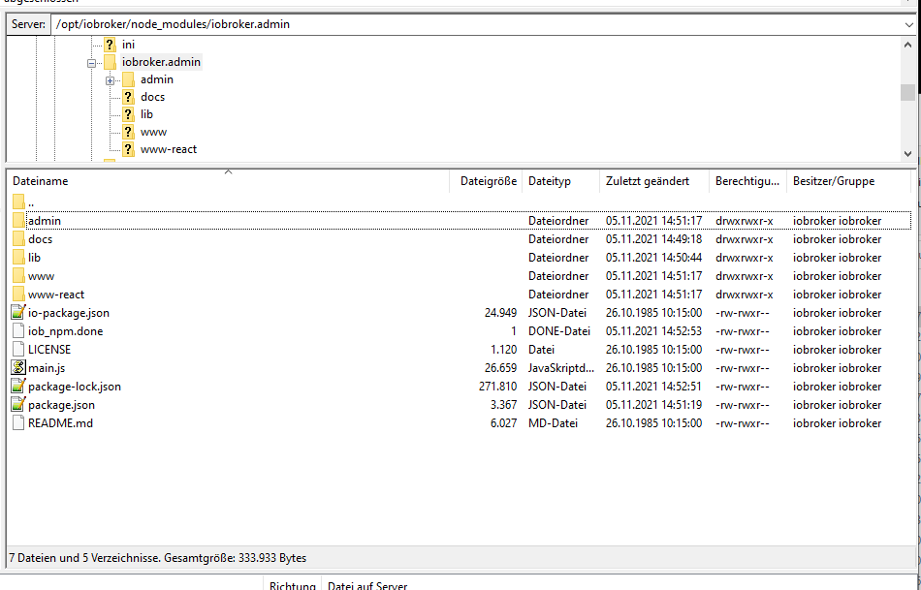Select the main.js file name
921x590 pixels.
point(47,368)
